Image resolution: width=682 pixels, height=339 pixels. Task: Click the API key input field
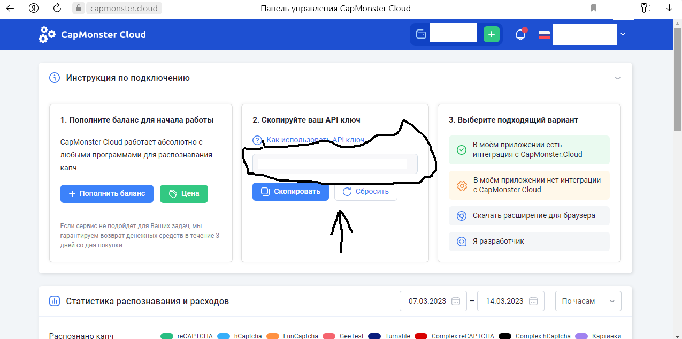(335, 164)
